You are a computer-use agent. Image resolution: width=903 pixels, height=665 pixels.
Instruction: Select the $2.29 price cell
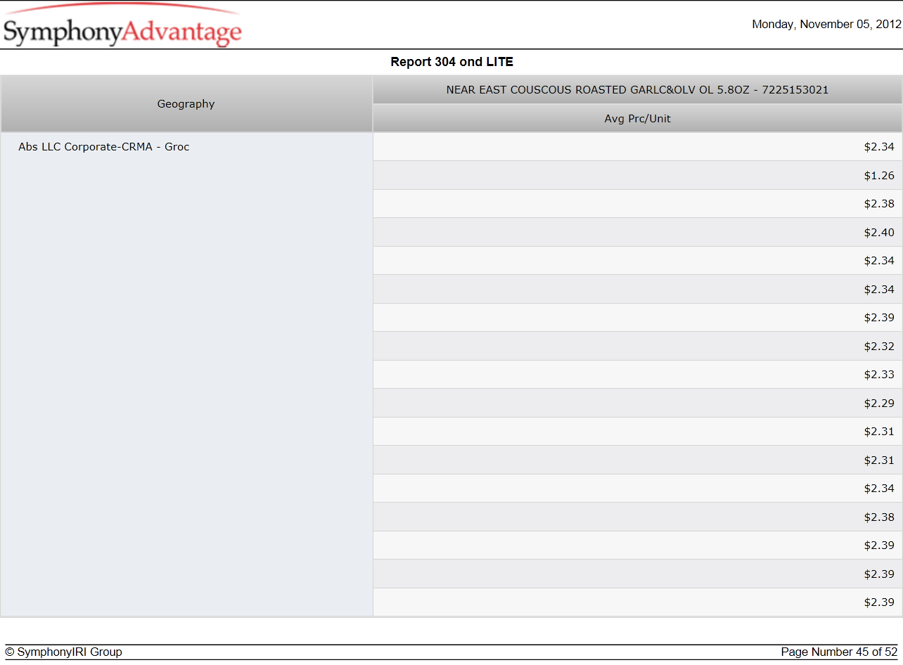coord(637,403)
